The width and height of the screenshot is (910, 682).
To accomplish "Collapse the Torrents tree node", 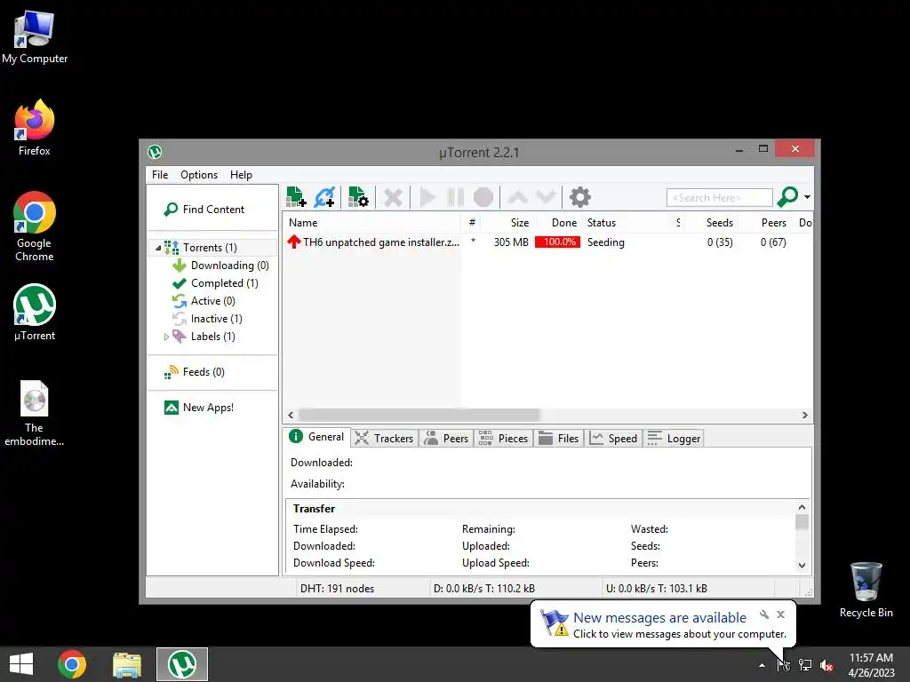I will [x=158, y=249].
